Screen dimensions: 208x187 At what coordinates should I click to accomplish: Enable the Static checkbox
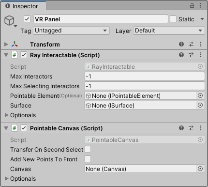point(173,19)
